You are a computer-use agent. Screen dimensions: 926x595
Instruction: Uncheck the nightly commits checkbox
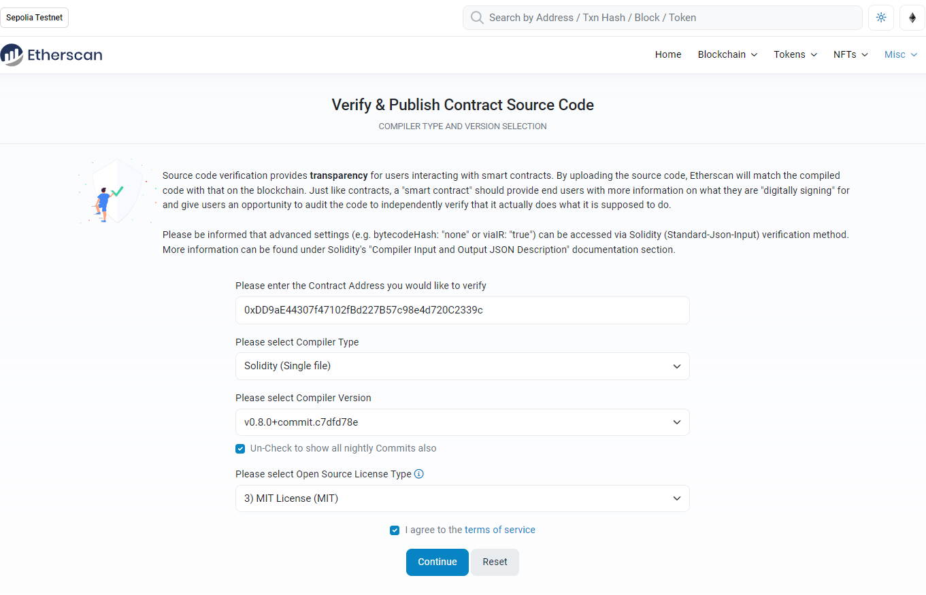pyautogui.click(x=240, y=449)
